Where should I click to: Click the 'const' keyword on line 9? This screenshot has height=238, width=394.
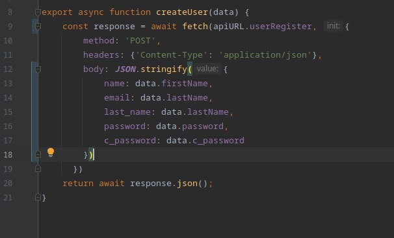point(75,27)
